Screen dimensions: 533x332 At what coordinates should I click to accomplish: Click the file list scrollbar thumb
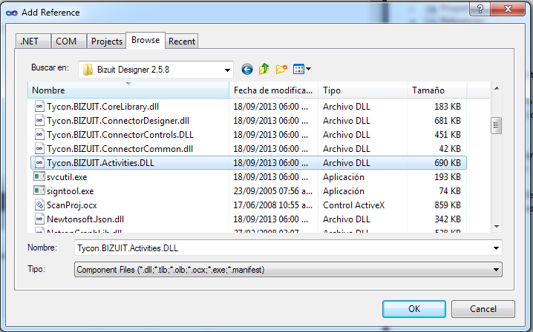point(497,125)
